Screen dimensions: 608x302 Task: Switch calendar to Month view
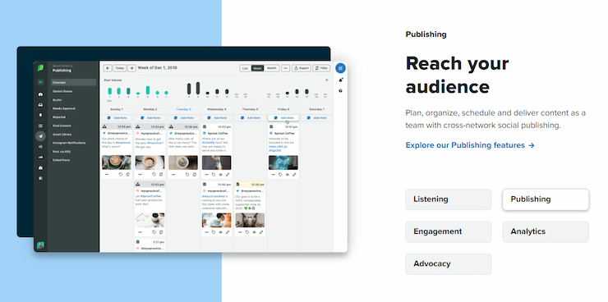271,68
